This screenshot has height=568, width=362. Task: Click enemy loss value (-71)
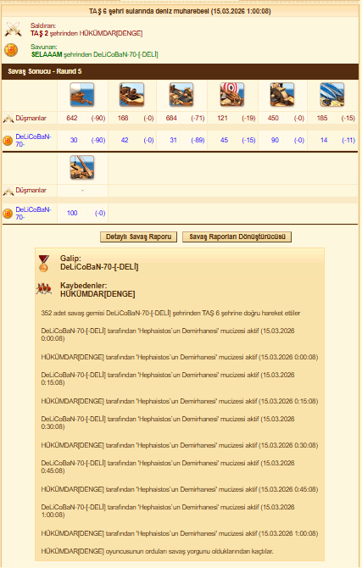click(x=198, y=118)
